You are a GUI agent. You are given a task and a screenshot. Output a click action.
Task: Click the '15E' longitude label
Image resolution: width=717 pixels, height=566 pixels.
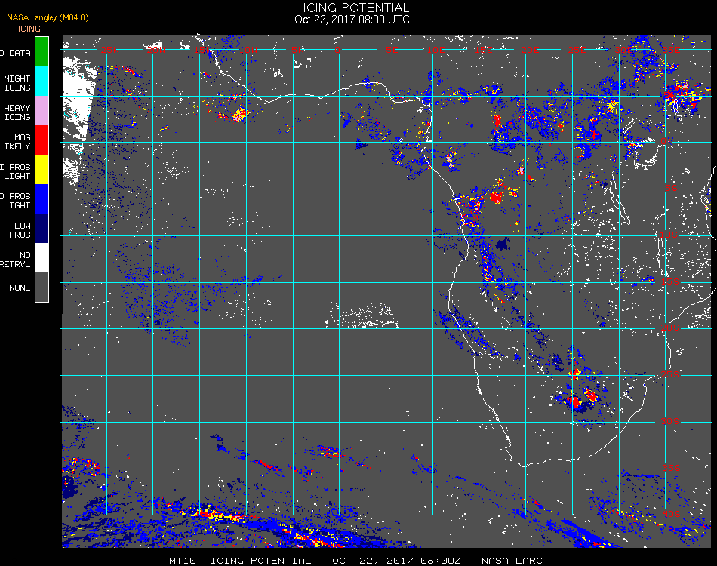483,50
